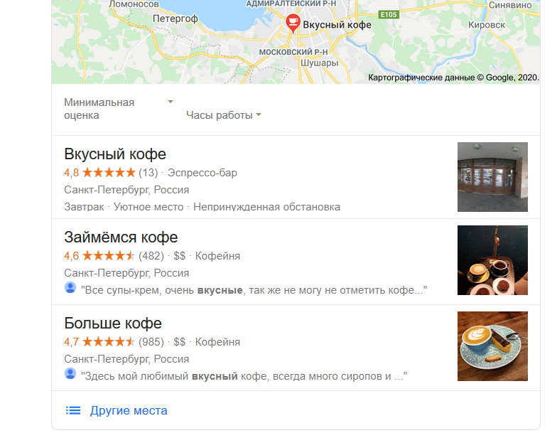The image size is (557, 433).
Task: Click the Петергоф label on the map
Action: (175, 18)
